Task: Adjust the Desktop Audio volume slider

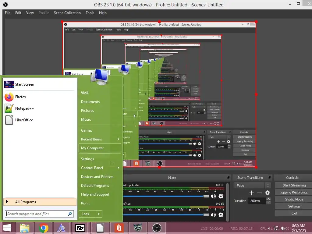Action: [x=206, y=196]
